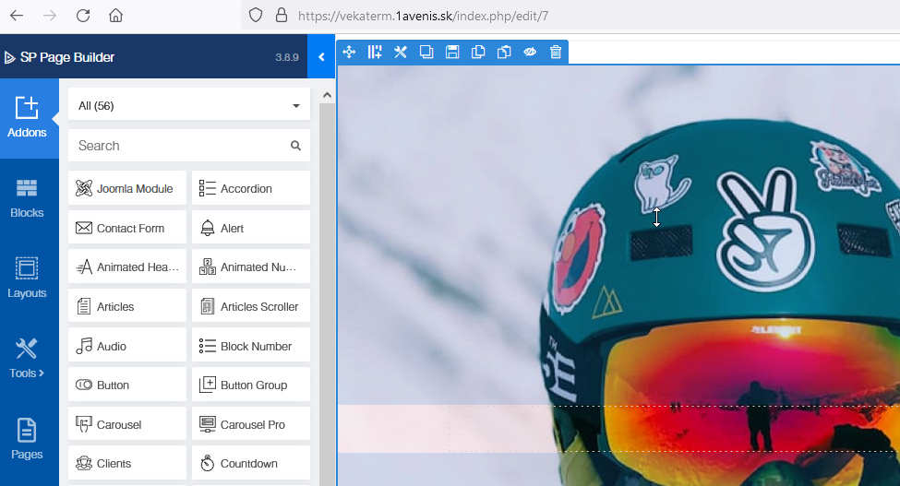
Task: Choose the Contact Form addon
Action: click(127, 228)
